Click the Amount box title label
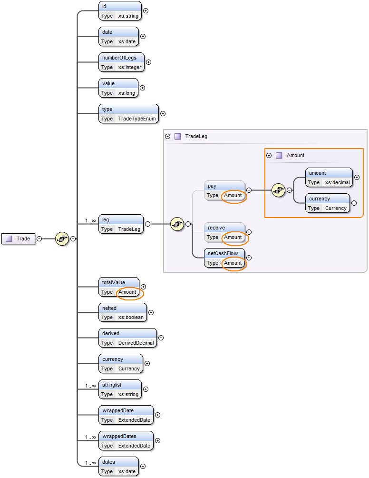369x478 pixels. click(x=296, y=156)
